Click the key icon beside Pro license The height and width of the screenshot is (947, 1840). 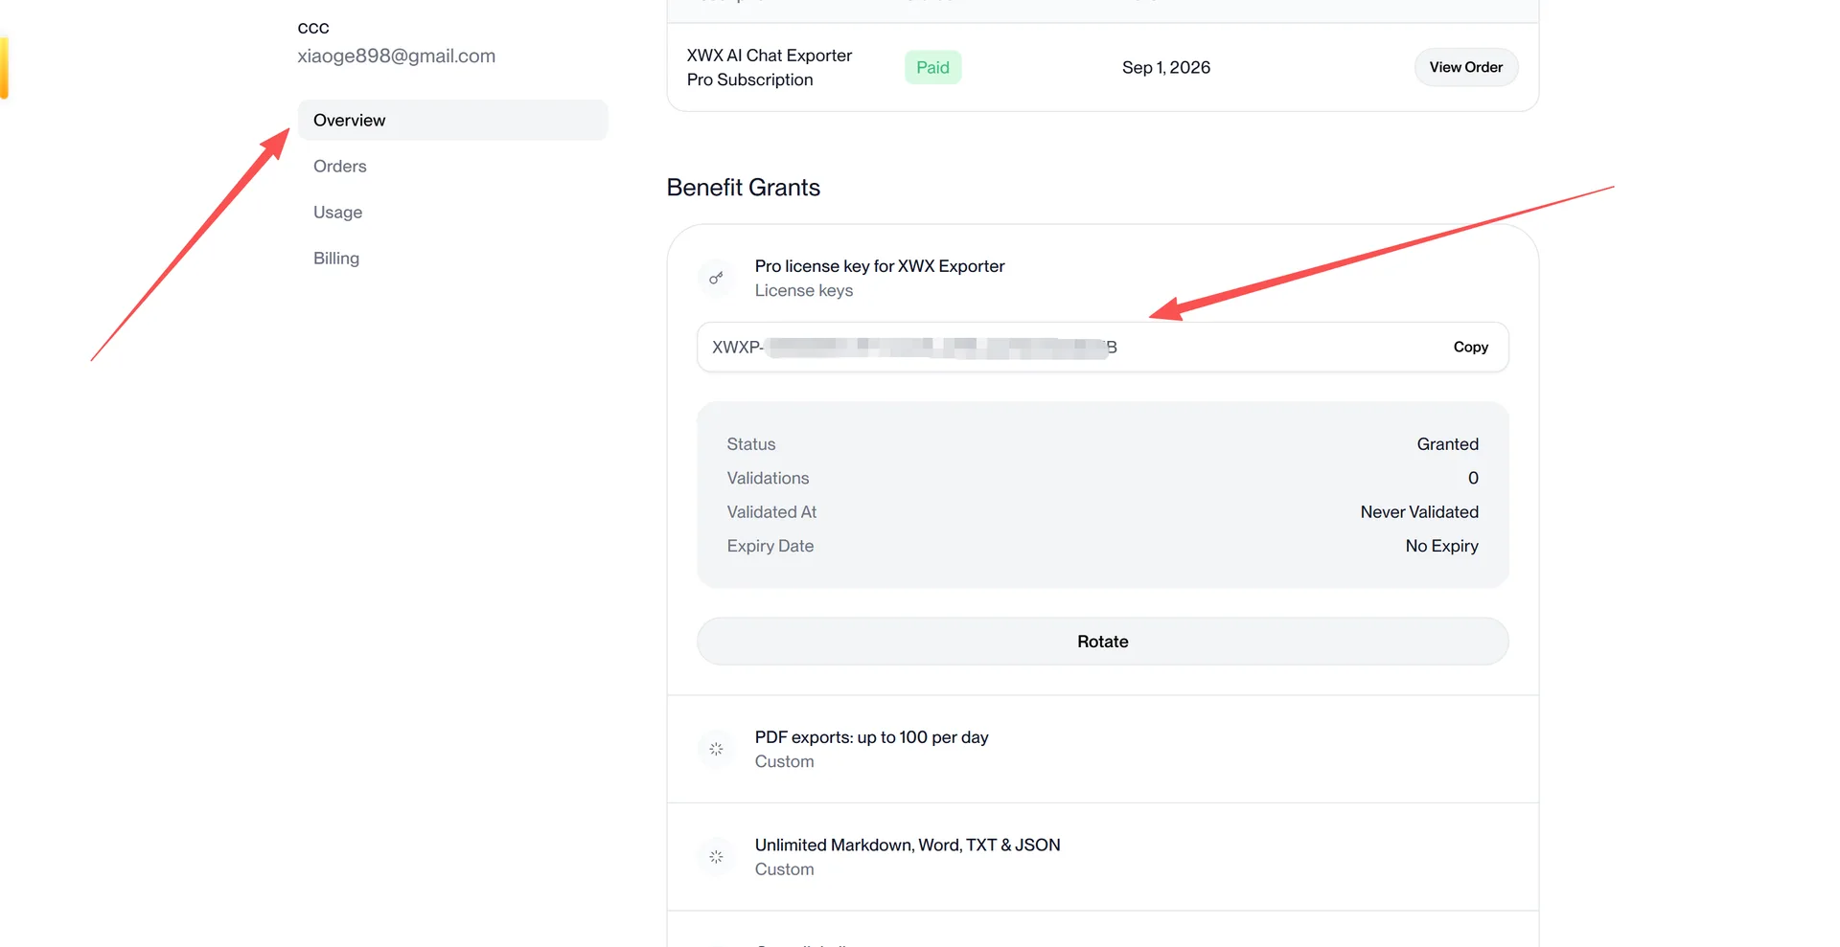[716, 278]
